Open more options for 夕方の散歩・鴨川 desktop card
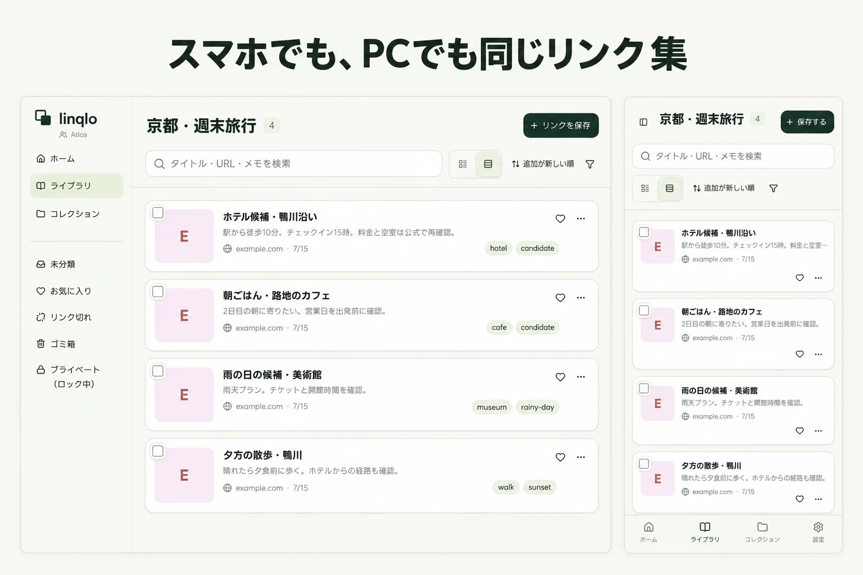This screenshot has width=863, height=575. pyautogui.click(x=581, y=457)
